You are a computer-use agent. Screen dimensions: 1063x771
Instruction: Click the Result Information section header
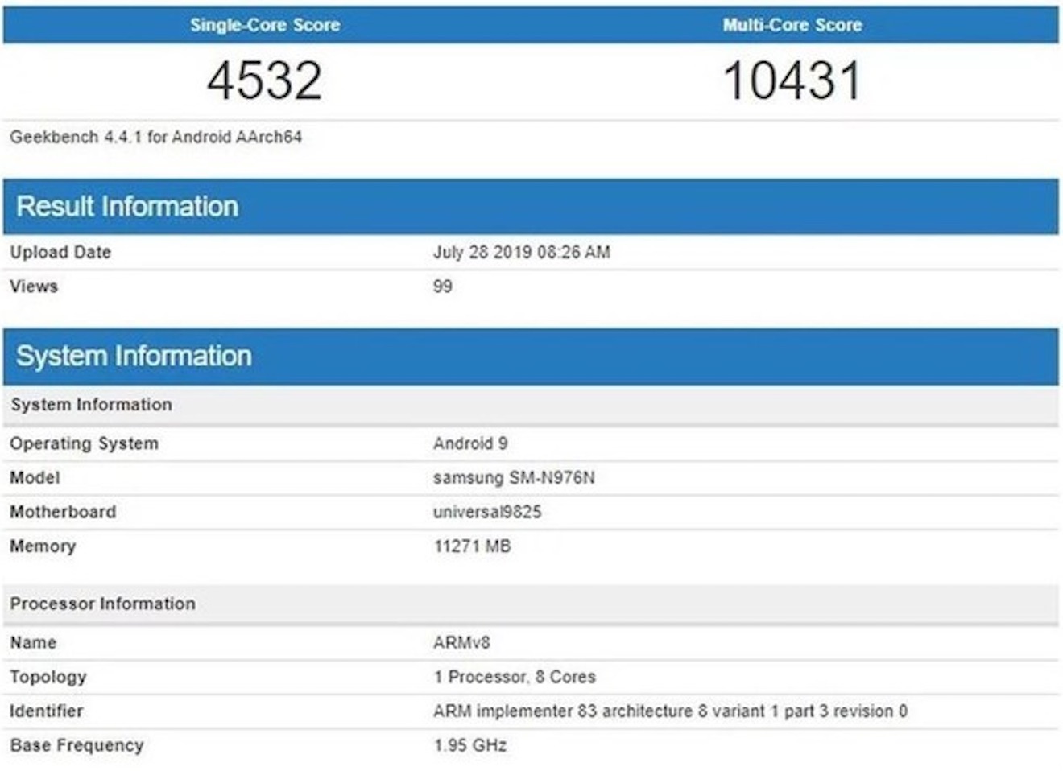click(531, 207)
